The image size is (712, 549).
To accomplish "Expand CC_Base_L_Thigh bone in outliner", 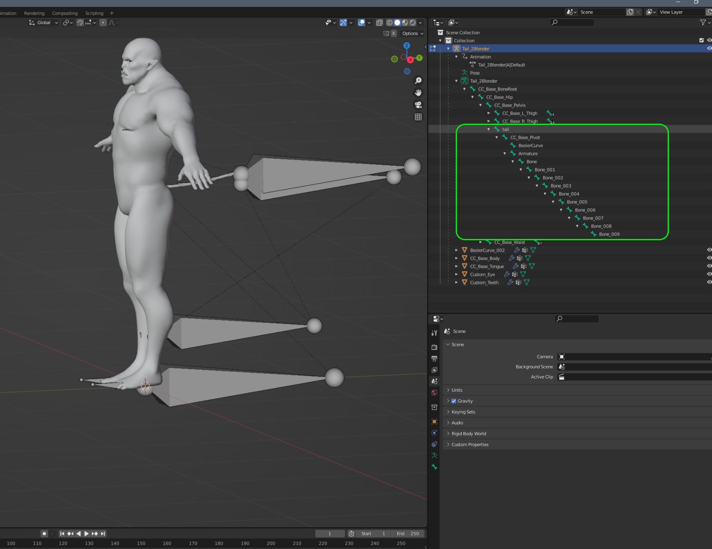I will point(489,113).
